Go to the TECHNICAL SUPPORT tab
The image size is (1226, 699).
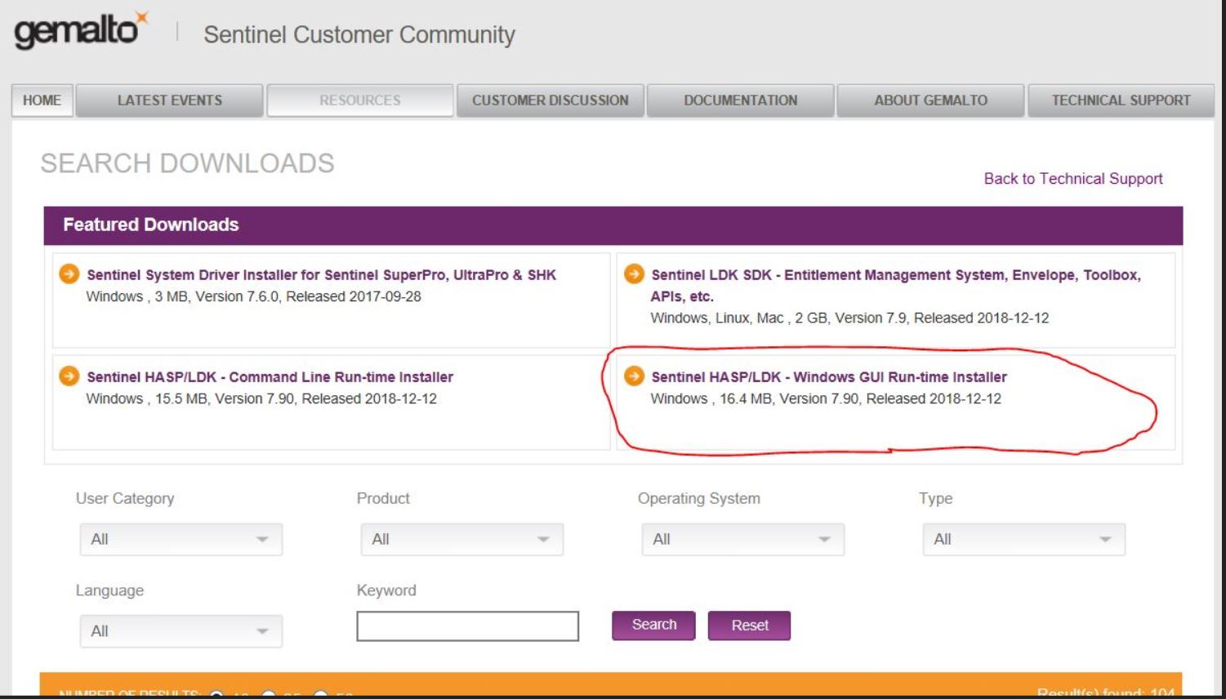(1121, 100)
